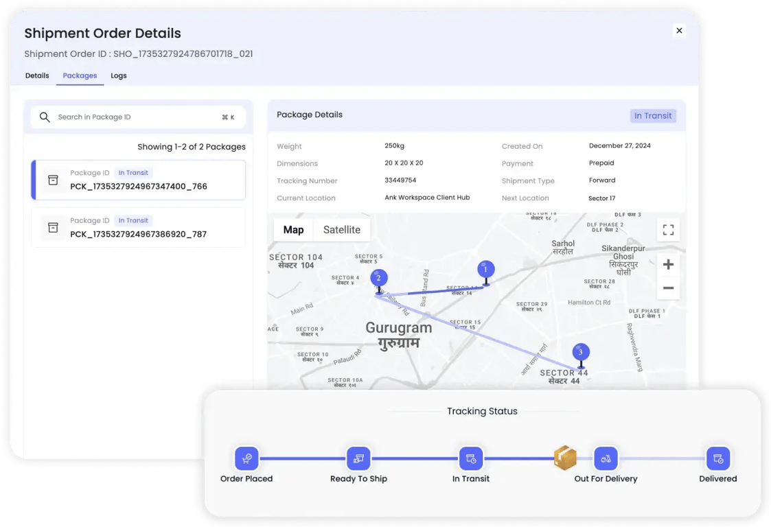Screen dimensions: 771x527
Task: Open fullscreen view of the map
Action: pyautogui.click(x=668, y=230)
